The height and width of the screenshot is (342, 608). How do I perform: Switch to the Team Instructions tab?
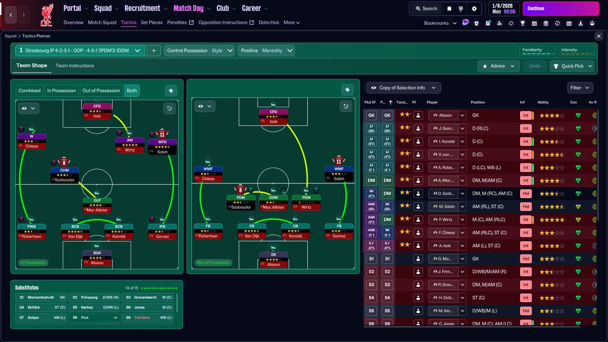pos(75,66)
